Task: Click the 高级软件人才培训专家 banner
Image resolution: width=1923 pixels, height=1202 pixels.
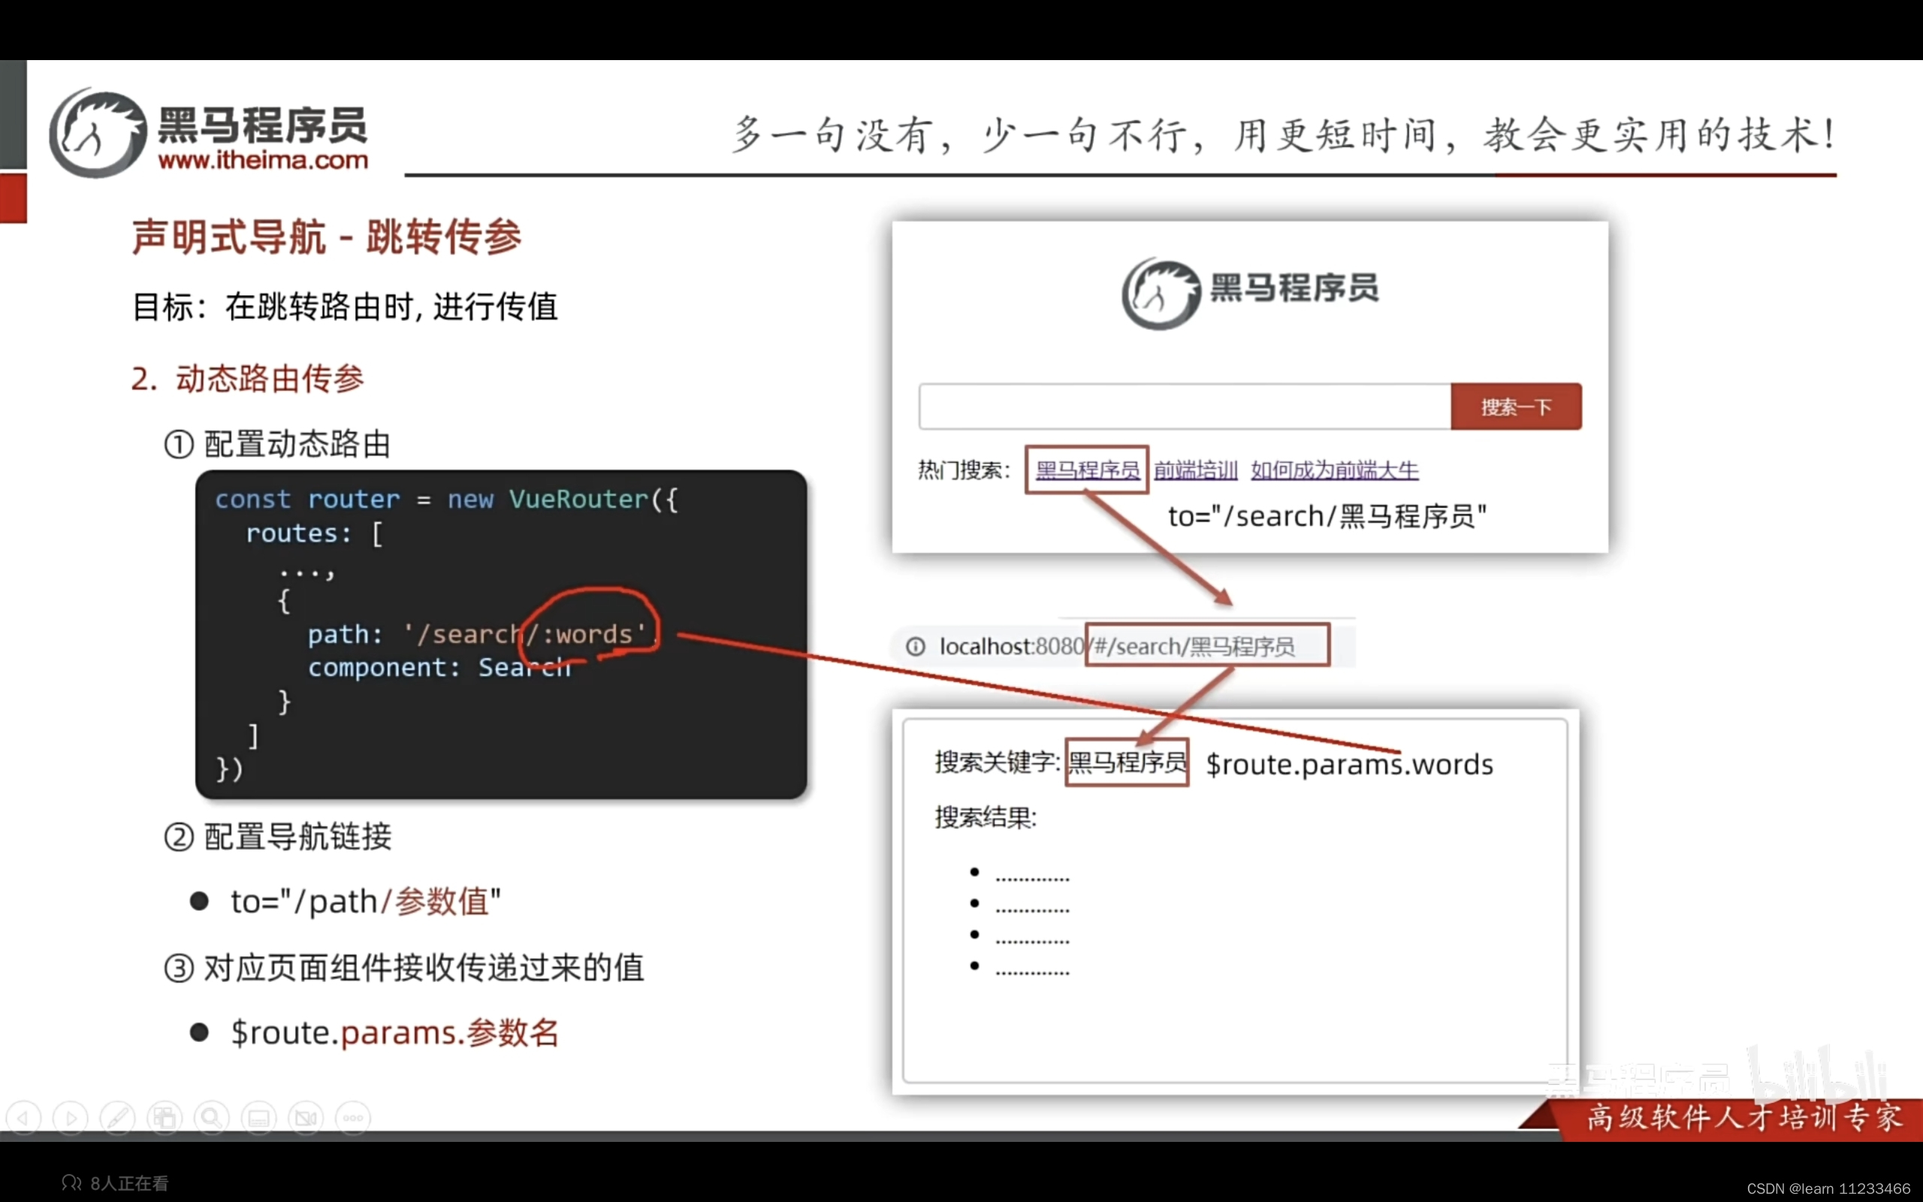Action: tap(1744, 1117)
